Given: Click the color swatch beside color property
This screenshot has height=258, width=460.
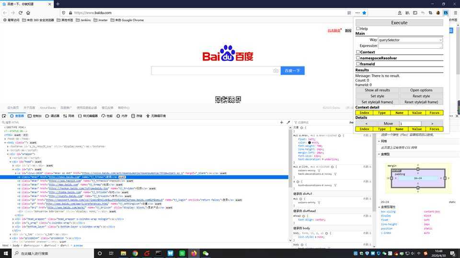Looking at the screenshot, I should (309, 142).
